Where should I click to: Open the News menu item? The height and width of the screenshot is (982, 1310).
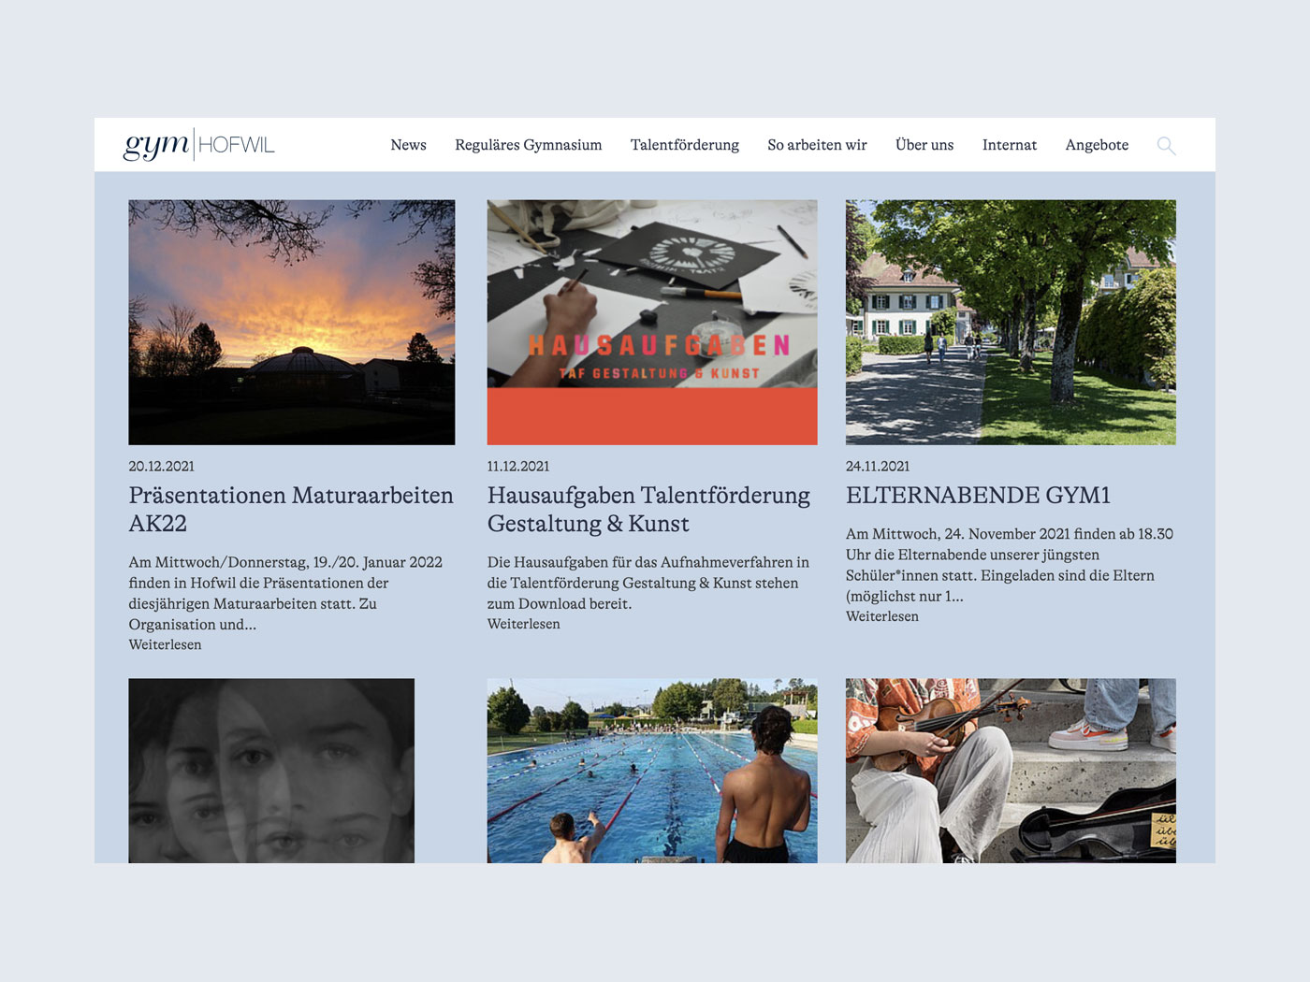point(408,145)
